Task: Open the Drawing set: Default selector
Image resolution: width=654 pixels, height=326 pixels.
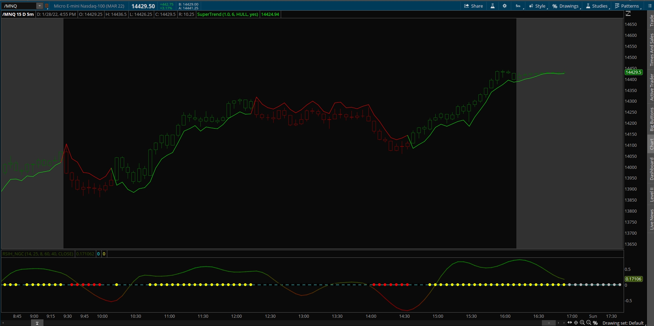Action: [623, 323]
